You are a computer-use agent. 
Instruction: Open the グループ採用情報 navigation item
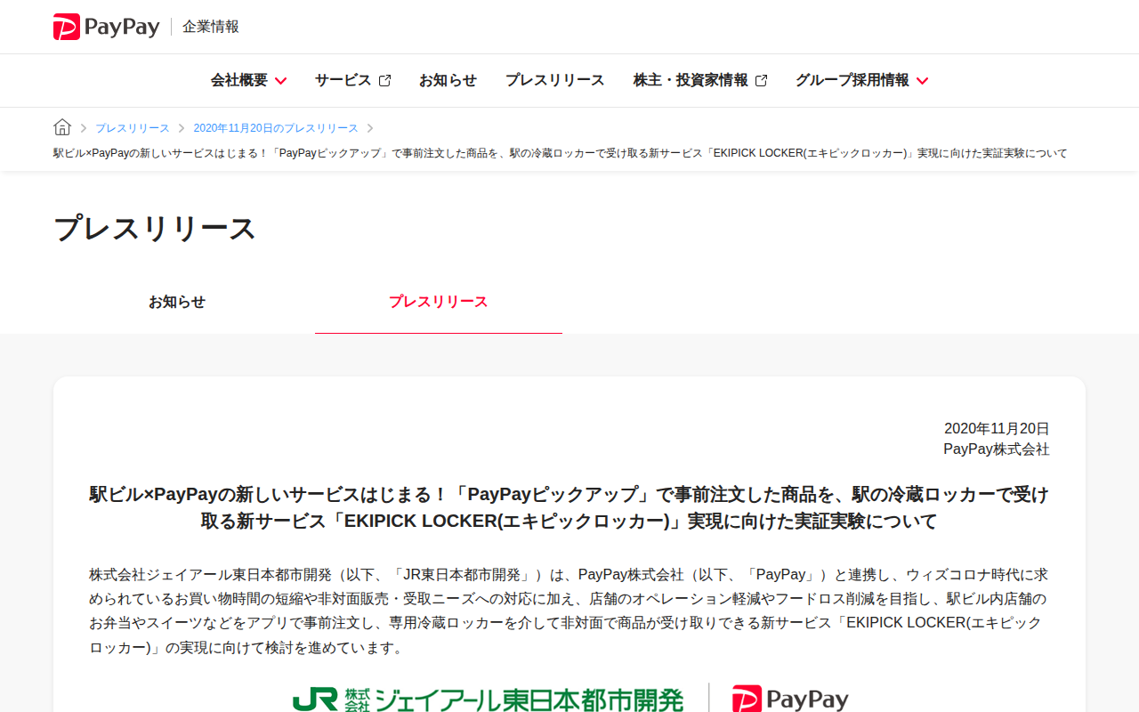coord(852,80)
